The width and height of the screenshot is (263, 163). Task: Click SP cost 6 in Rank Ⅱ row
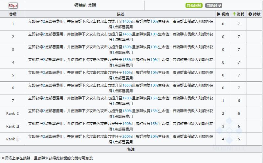click(x=239, y=126)
